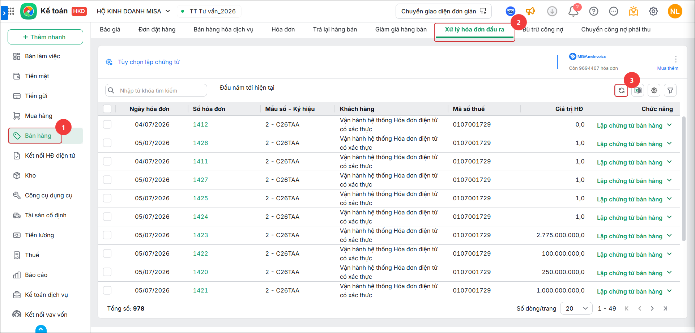Tick the checkbox for invoice 1422
The image size is (695, 333).
[107, 253]
